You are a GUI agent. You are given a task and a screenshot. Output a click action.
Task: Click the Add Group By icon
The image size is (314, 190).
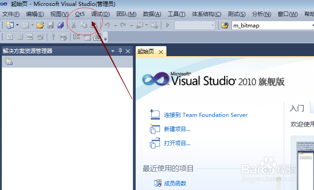(77, 37)
